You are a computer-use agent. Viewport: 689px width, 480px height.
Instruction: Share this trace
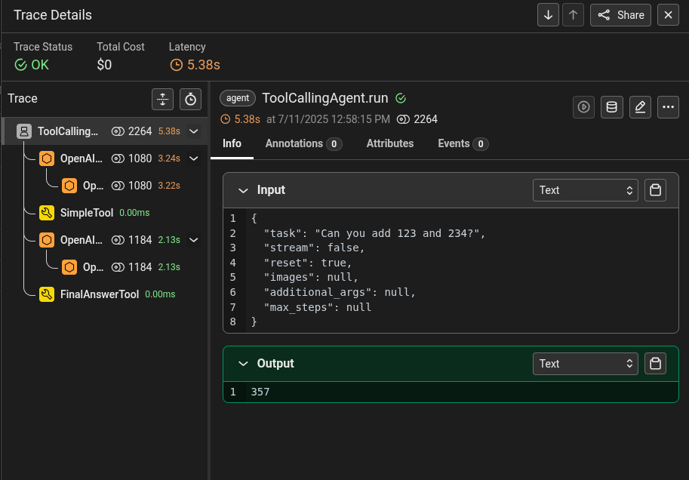coord(620,15)
